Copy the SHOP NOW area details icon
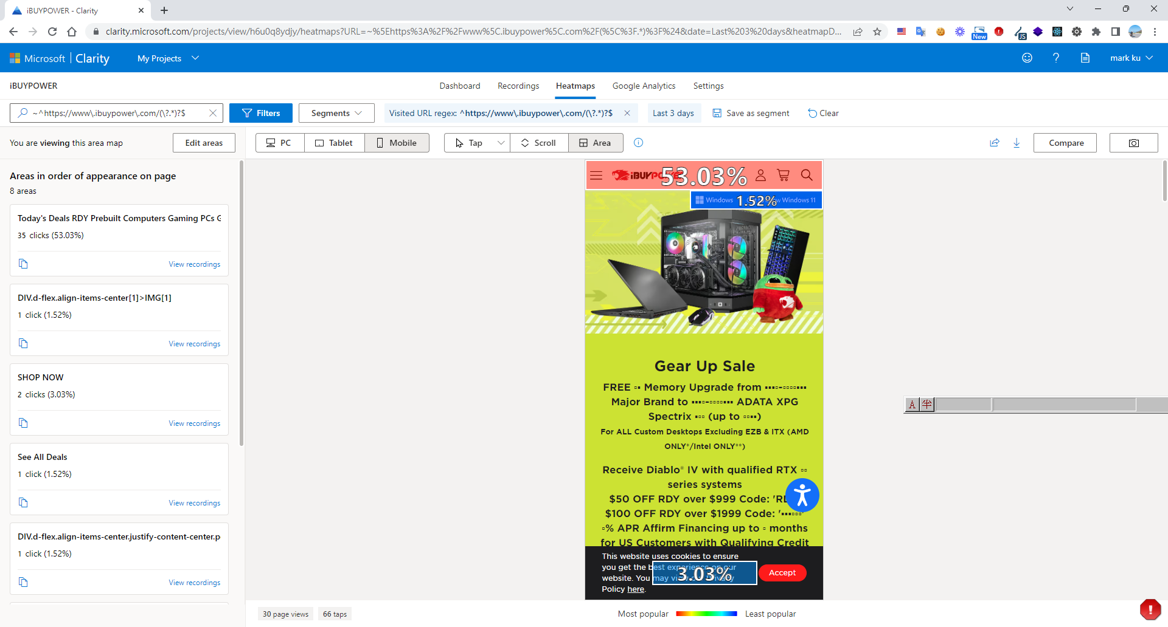 23,423
